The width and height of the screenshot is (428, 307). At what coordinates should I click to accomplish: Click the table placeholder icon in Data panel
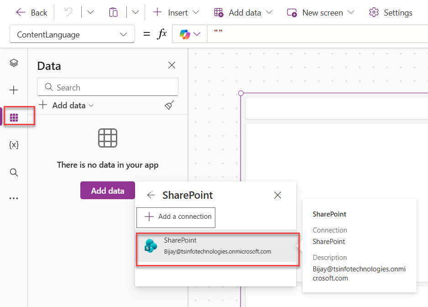point(108,138)
